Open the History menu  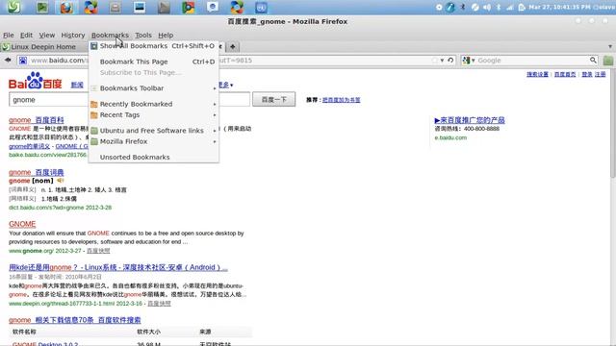[73, 35]
